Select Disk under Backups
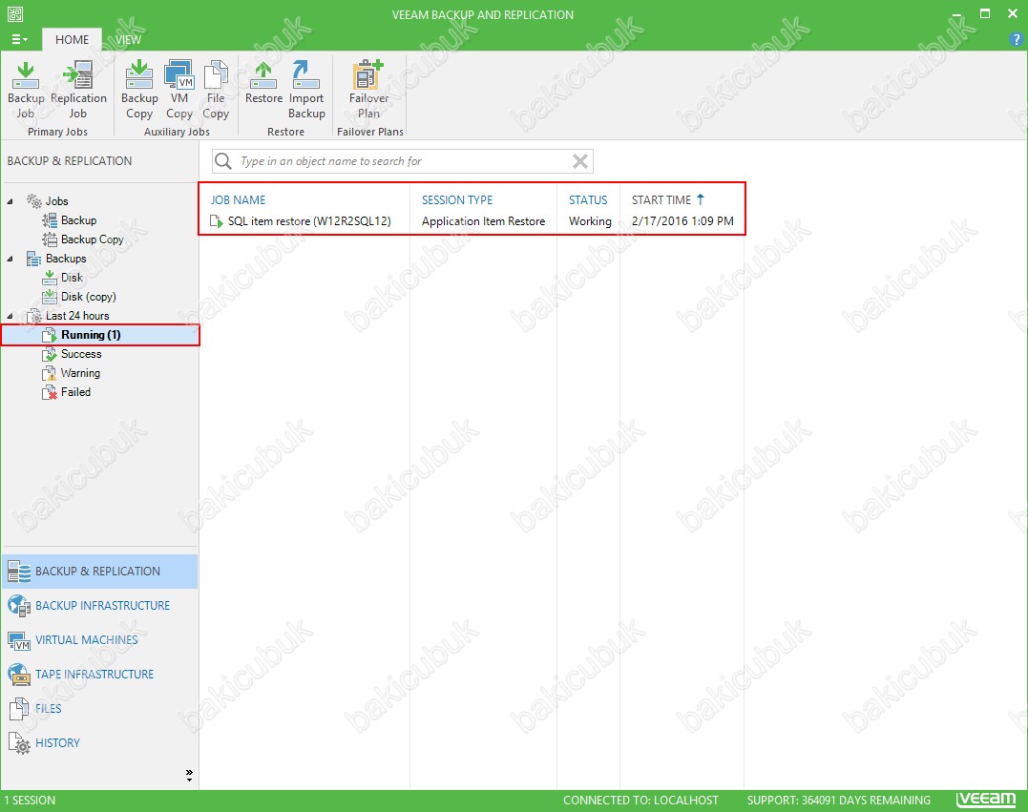This screenshot has width=1028, height=812. point(72,278)
